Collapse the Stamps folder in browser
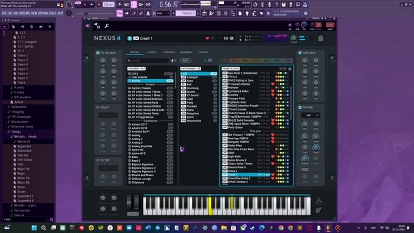This screenshot has height=233, width=414. [16, 131]
